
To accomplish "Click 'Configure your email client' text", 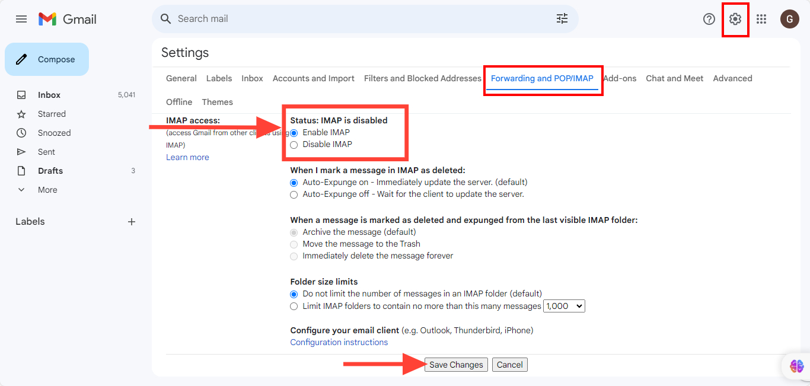I will (345, 330).
